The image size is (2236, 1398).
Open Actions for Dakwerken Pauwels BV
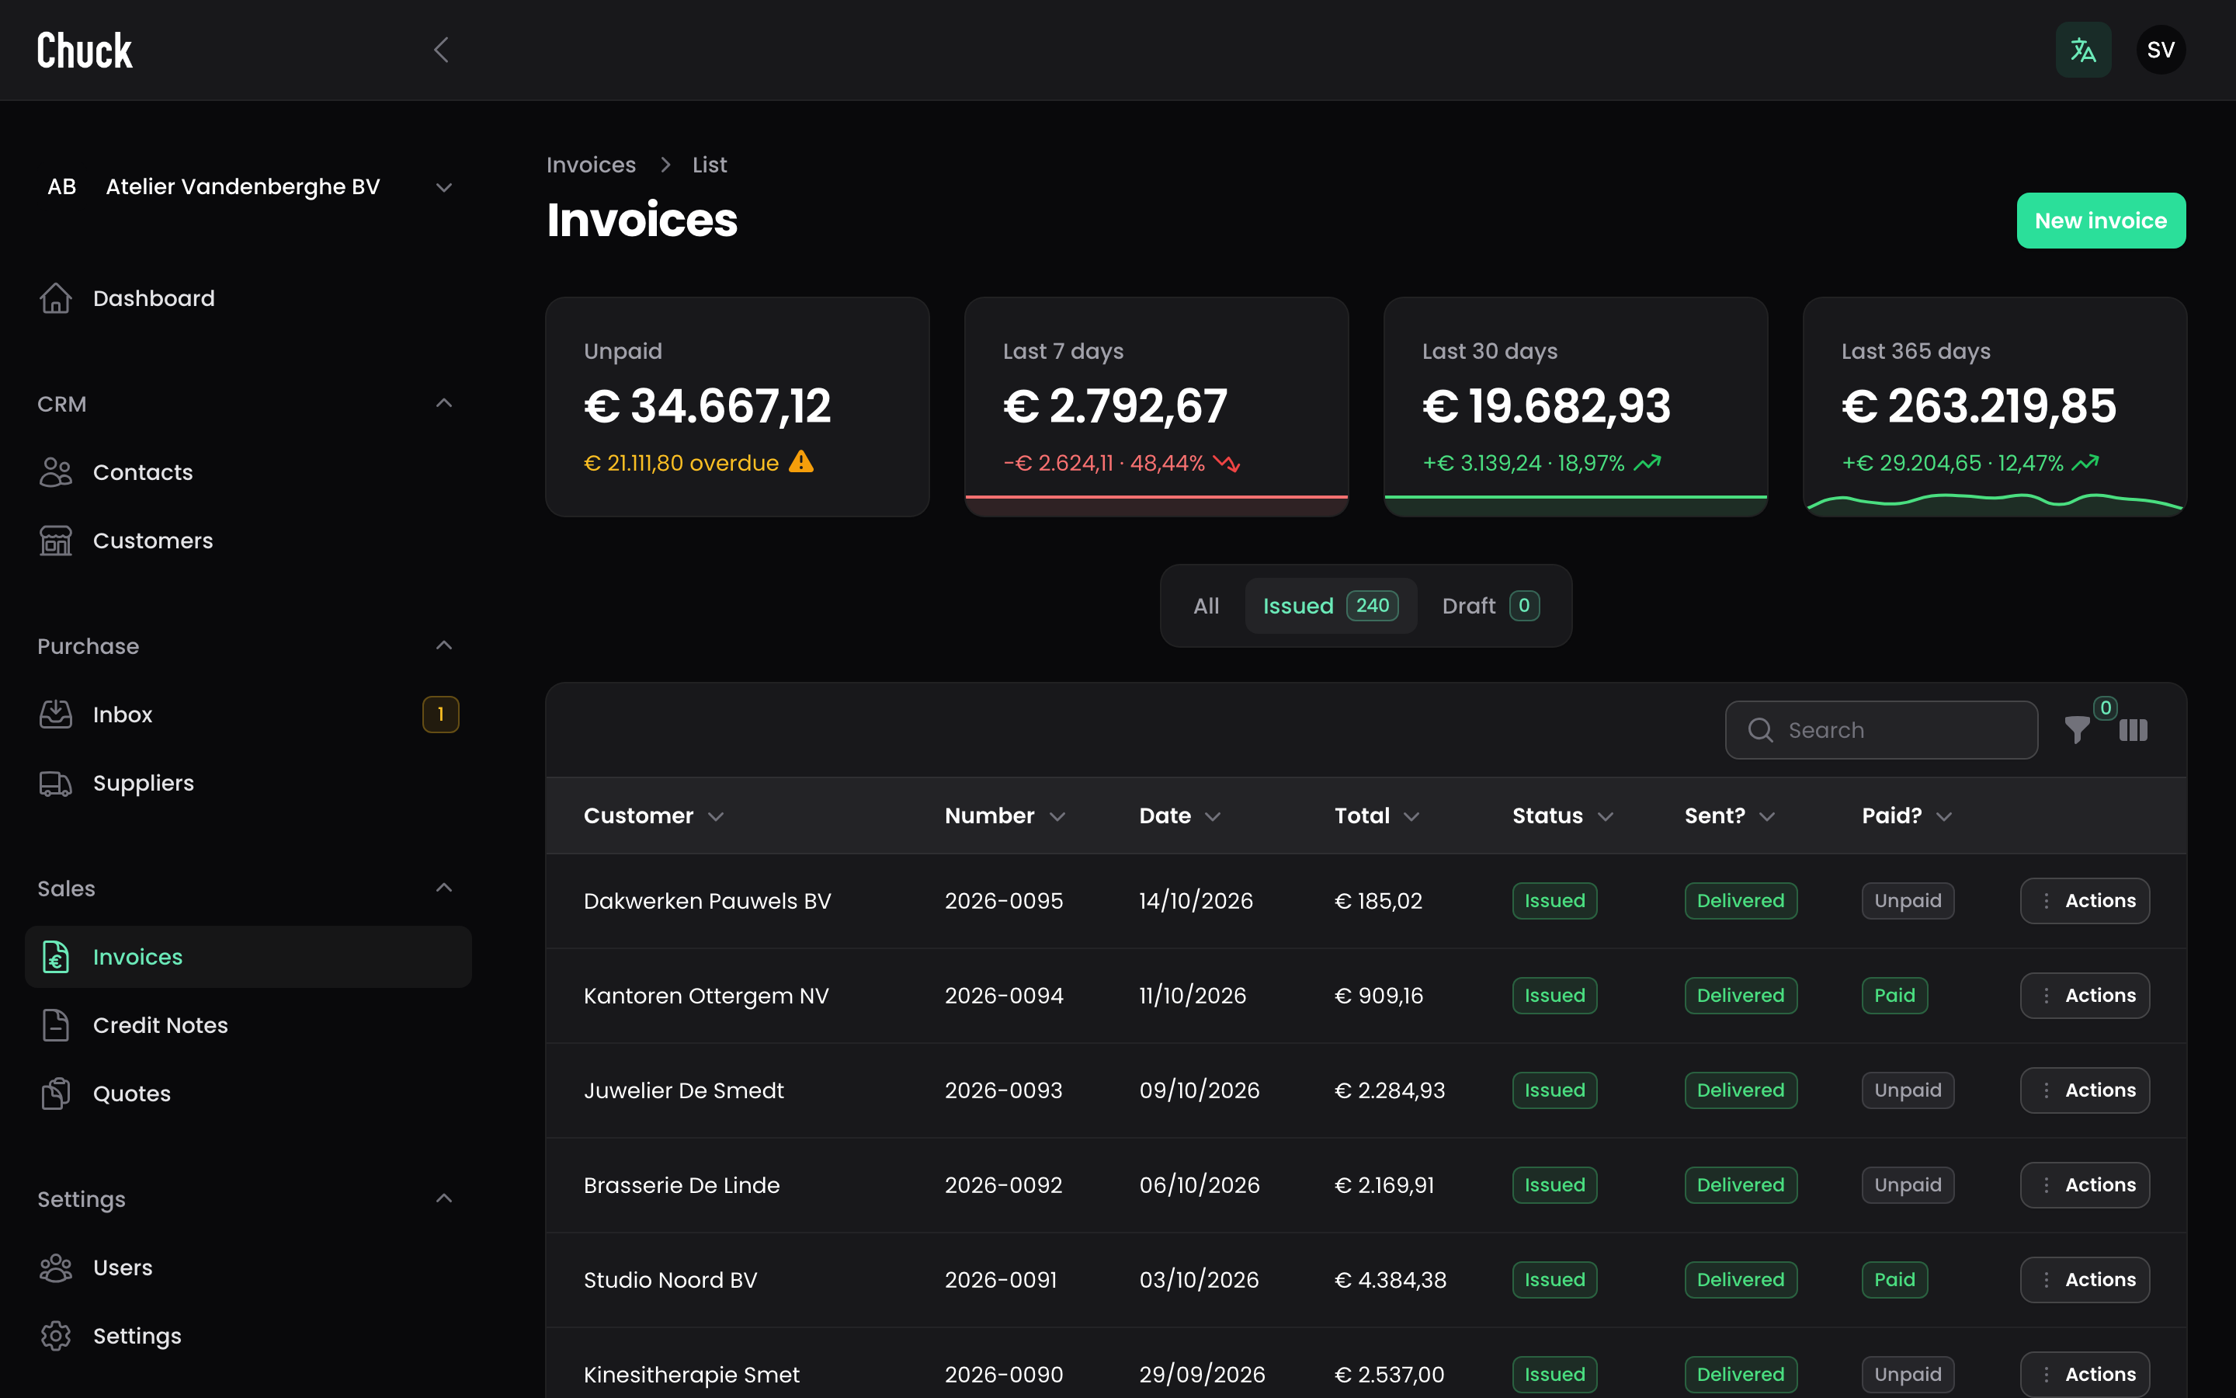2085,901
